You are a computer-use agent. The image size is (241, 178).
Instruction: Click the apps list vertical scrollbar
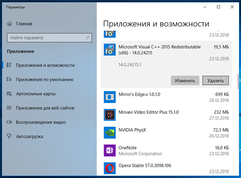click(238, 81)
